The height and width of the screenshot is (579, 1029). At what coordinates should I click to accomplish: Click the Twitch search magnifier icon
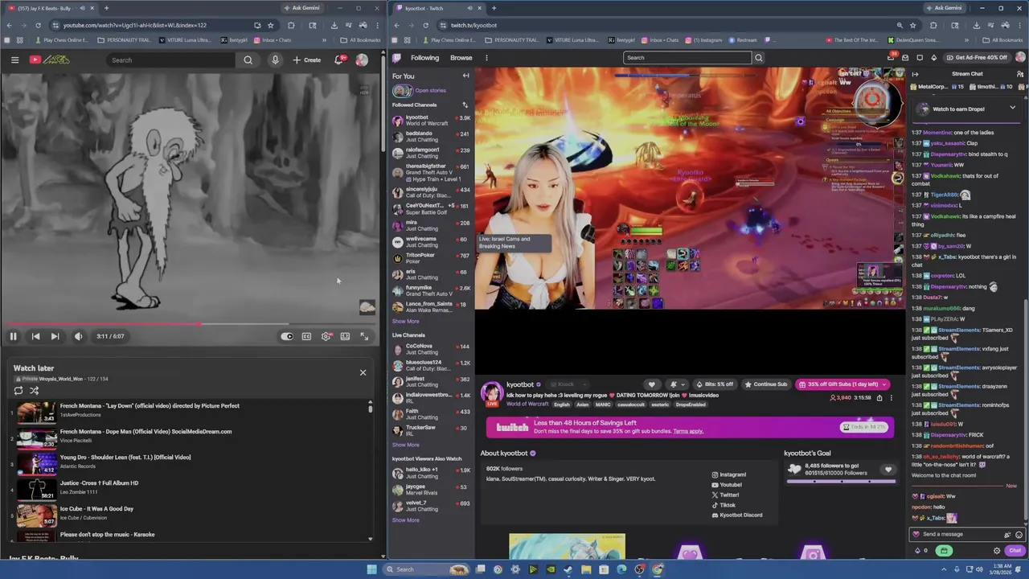point(759,58)
